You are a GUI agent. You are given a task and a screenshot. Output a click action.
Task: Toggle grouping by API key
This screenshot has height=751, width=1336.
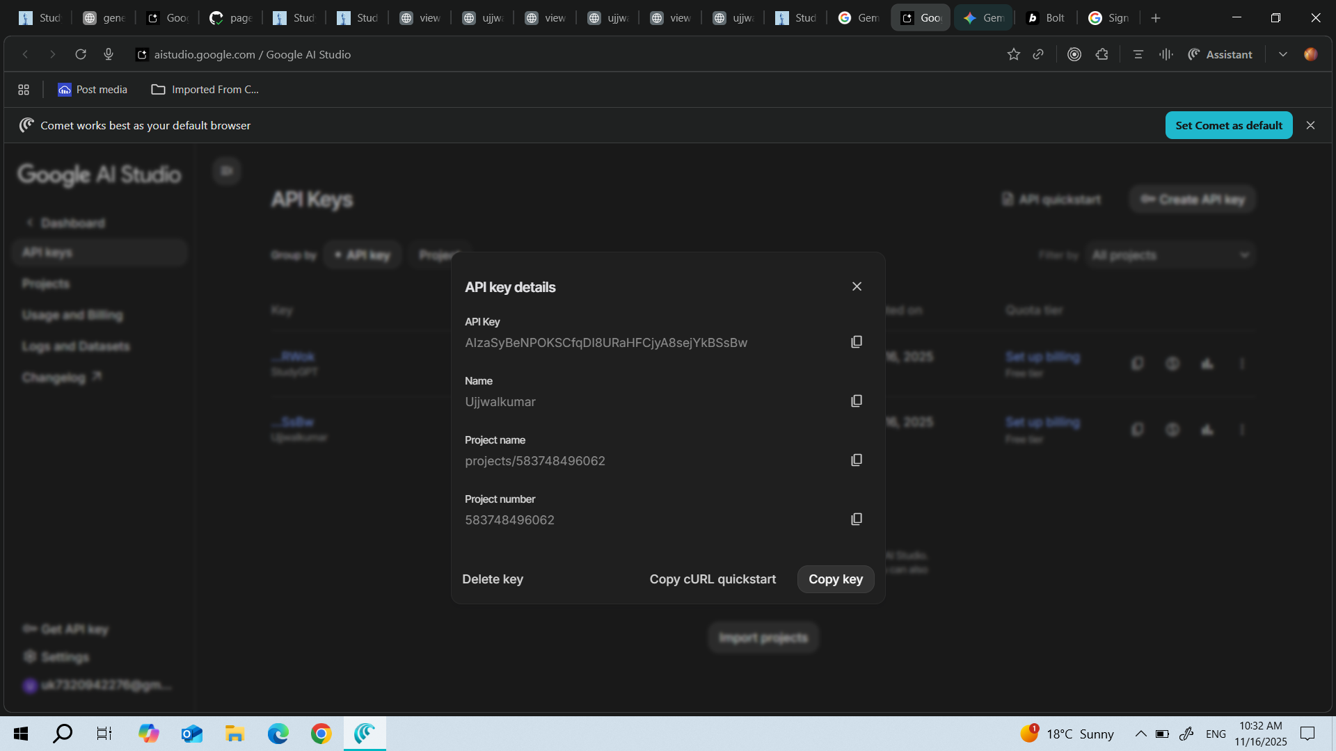pyautogui.click(x=363, y=255)
